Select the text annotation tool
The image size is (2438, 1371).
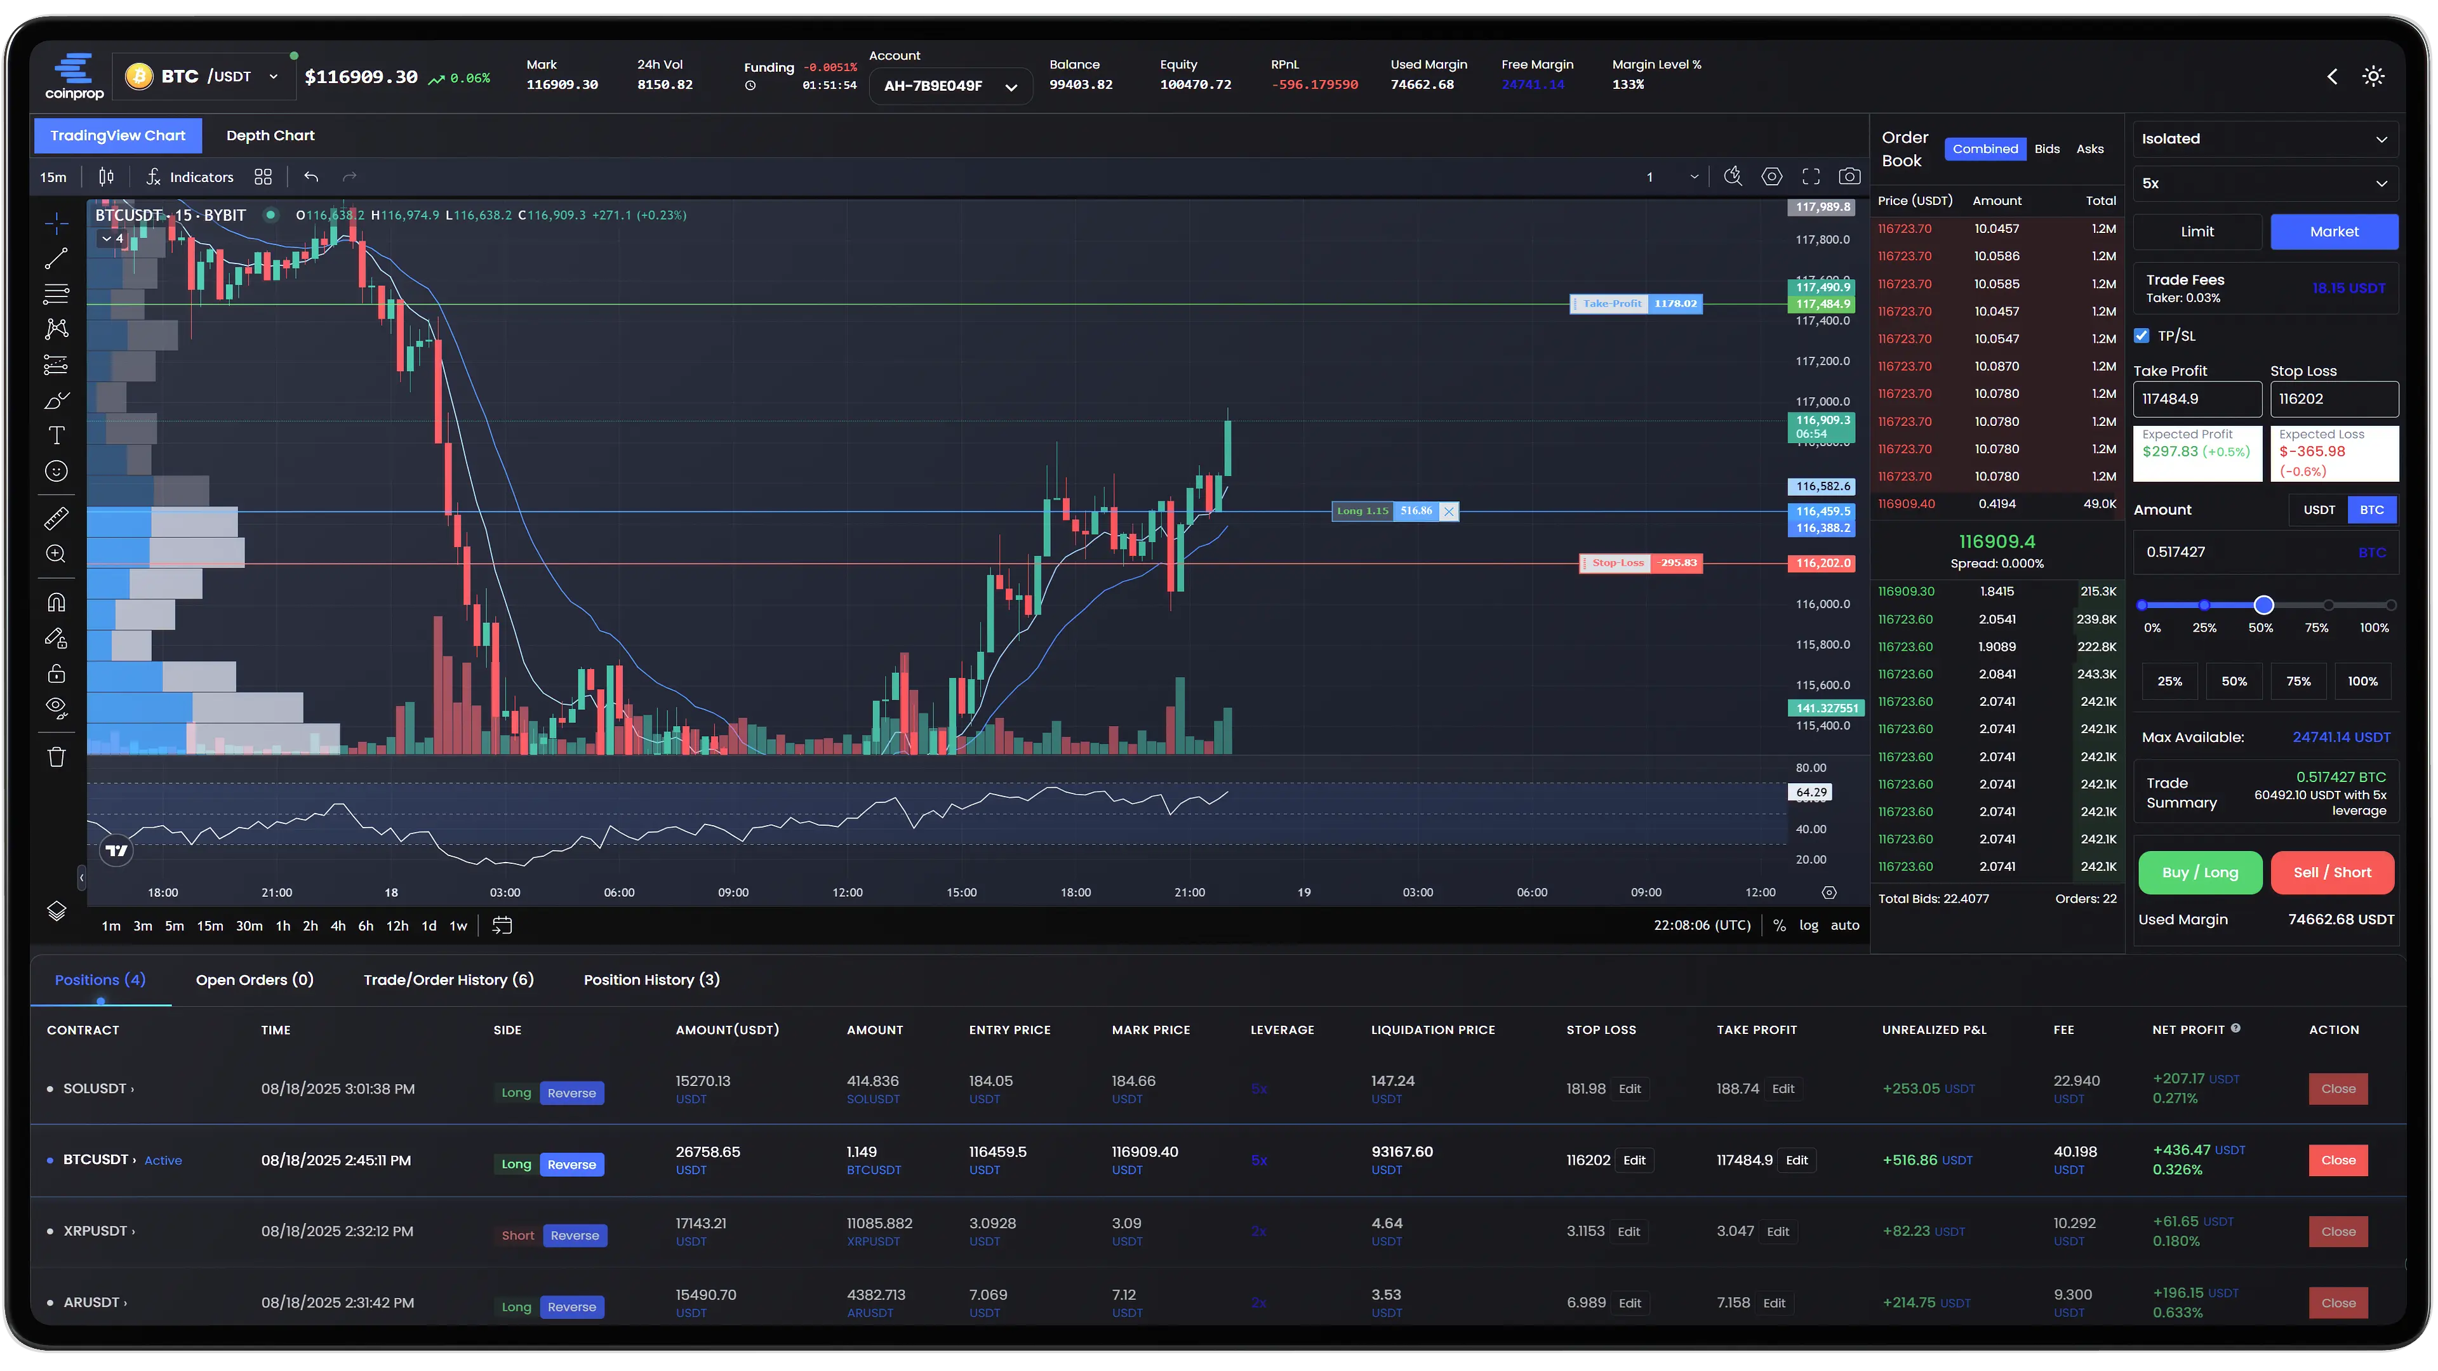[x=56, y=435]
